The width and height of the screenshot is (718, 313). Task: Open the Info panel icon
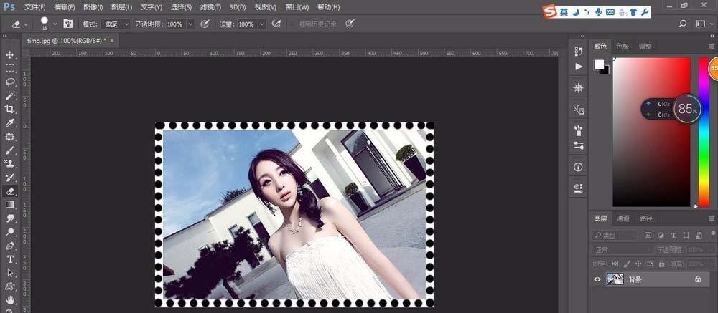point(579,167)
